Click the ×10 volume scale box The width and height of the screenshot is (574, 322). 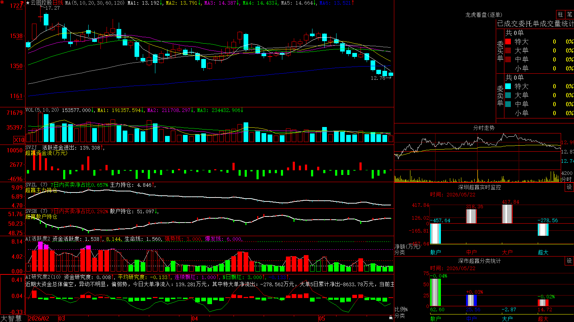tap(19, 140)
